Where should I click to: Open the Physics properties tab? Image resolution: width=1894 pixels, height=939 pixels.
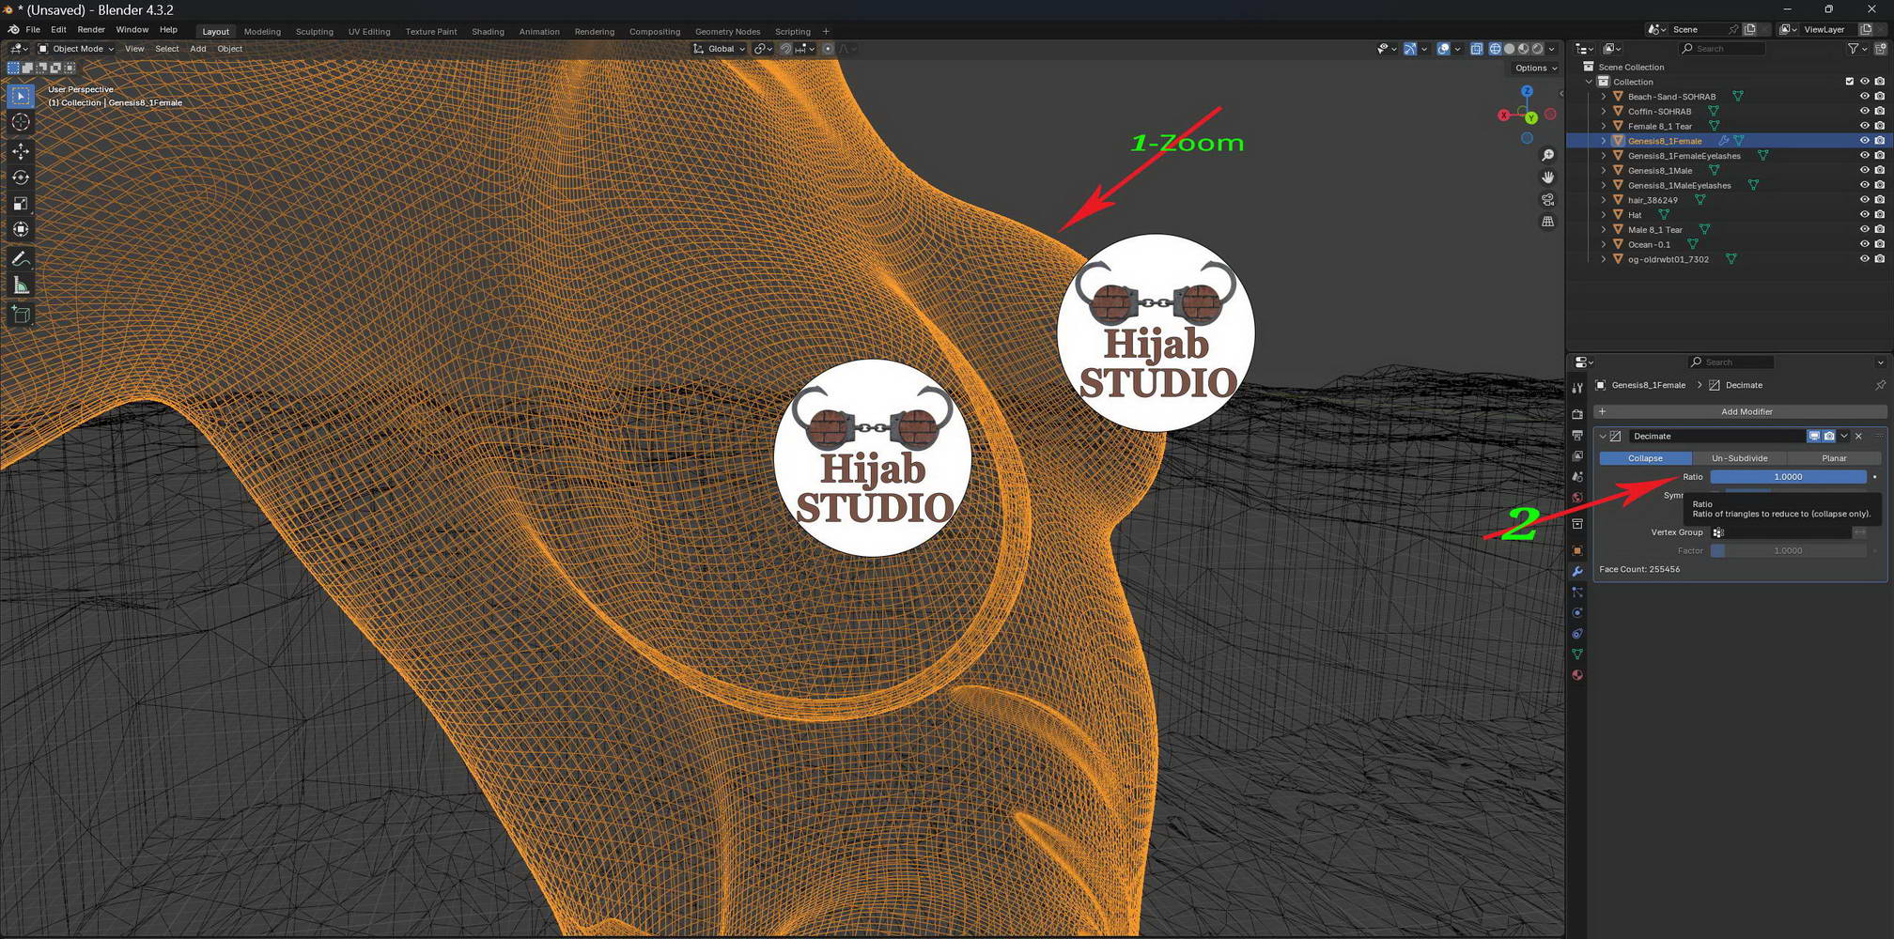(x=1577, y=612)
